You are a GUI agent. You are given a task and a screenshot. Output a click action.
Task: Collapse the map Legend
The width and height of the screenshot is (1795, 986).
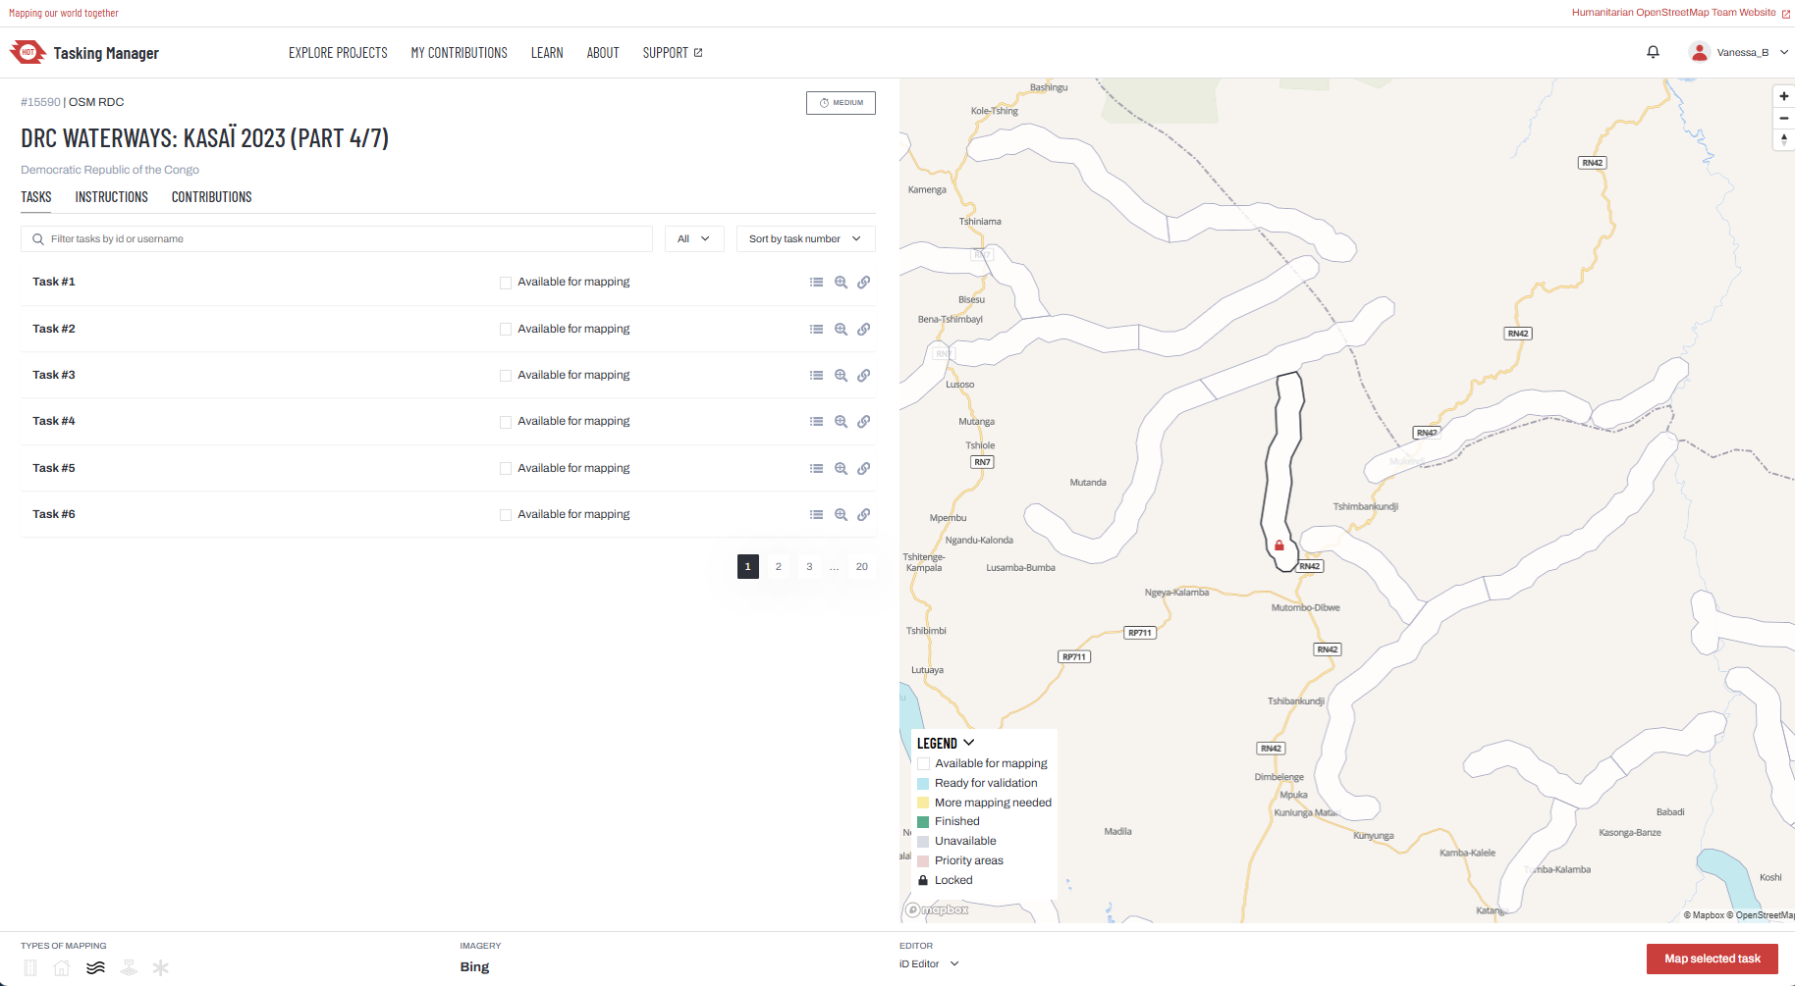(946, 744)
